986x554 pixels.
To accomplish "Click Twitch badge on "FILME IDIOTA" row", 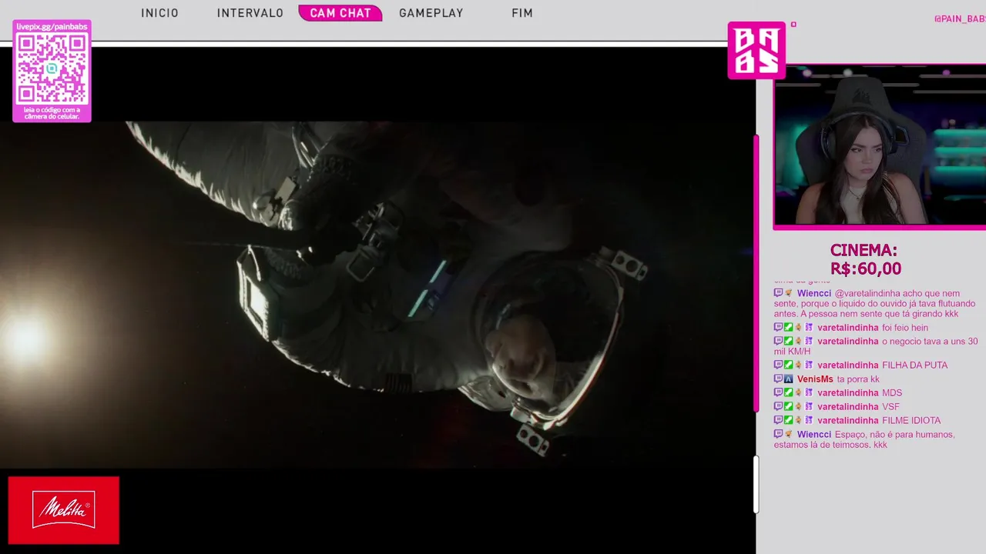I will 778,420.
